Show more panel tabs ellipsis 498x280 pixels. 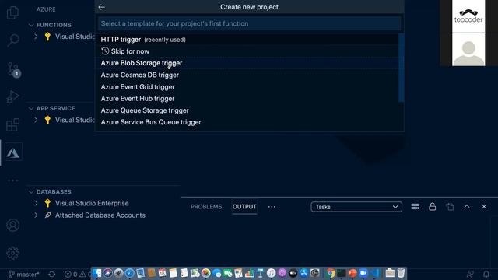pos(272,207)
